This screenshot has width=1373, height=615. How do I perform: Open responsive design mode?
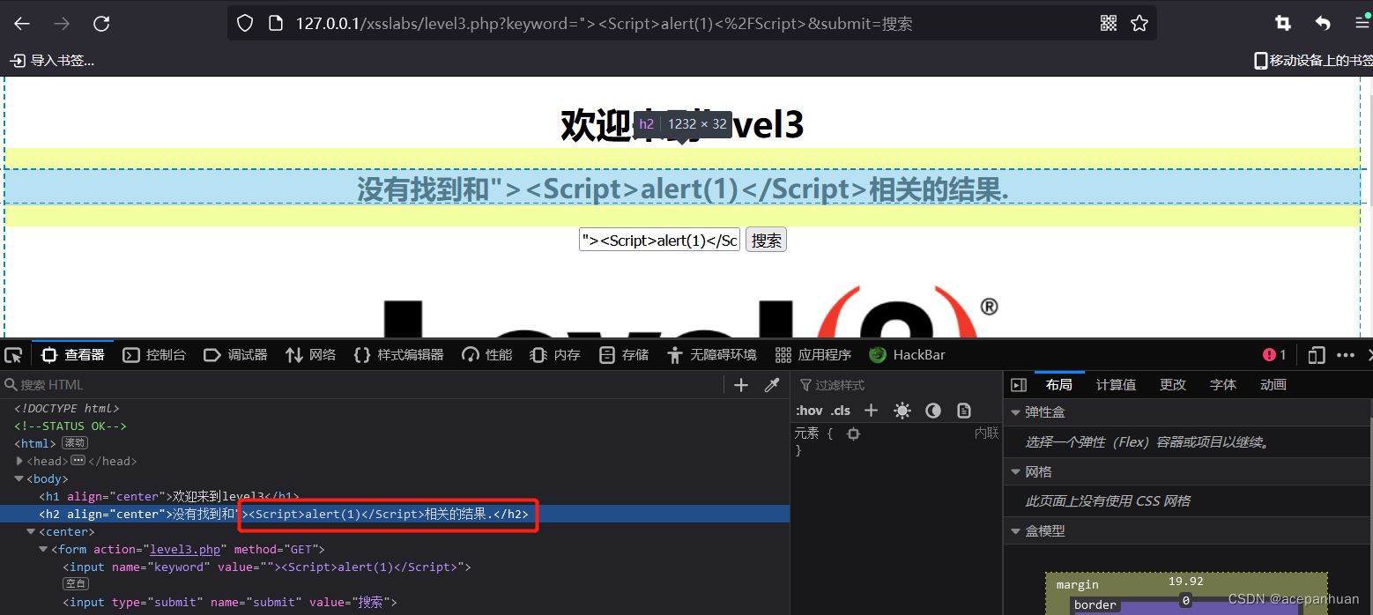(1317, 355)
